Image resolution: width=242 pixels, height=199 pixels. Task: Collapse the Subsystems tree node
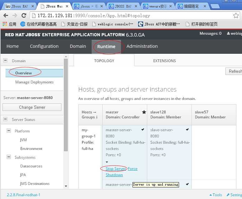coord(9,157)
